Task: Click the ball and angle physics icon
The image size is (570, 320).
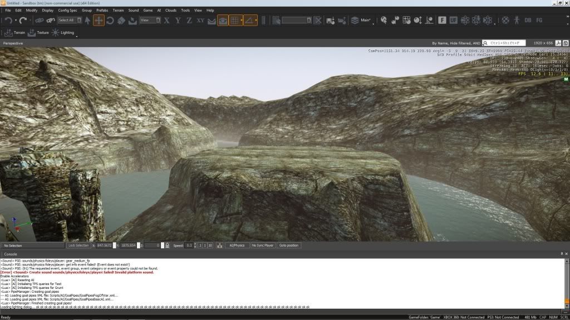Action: coord(429,21)
